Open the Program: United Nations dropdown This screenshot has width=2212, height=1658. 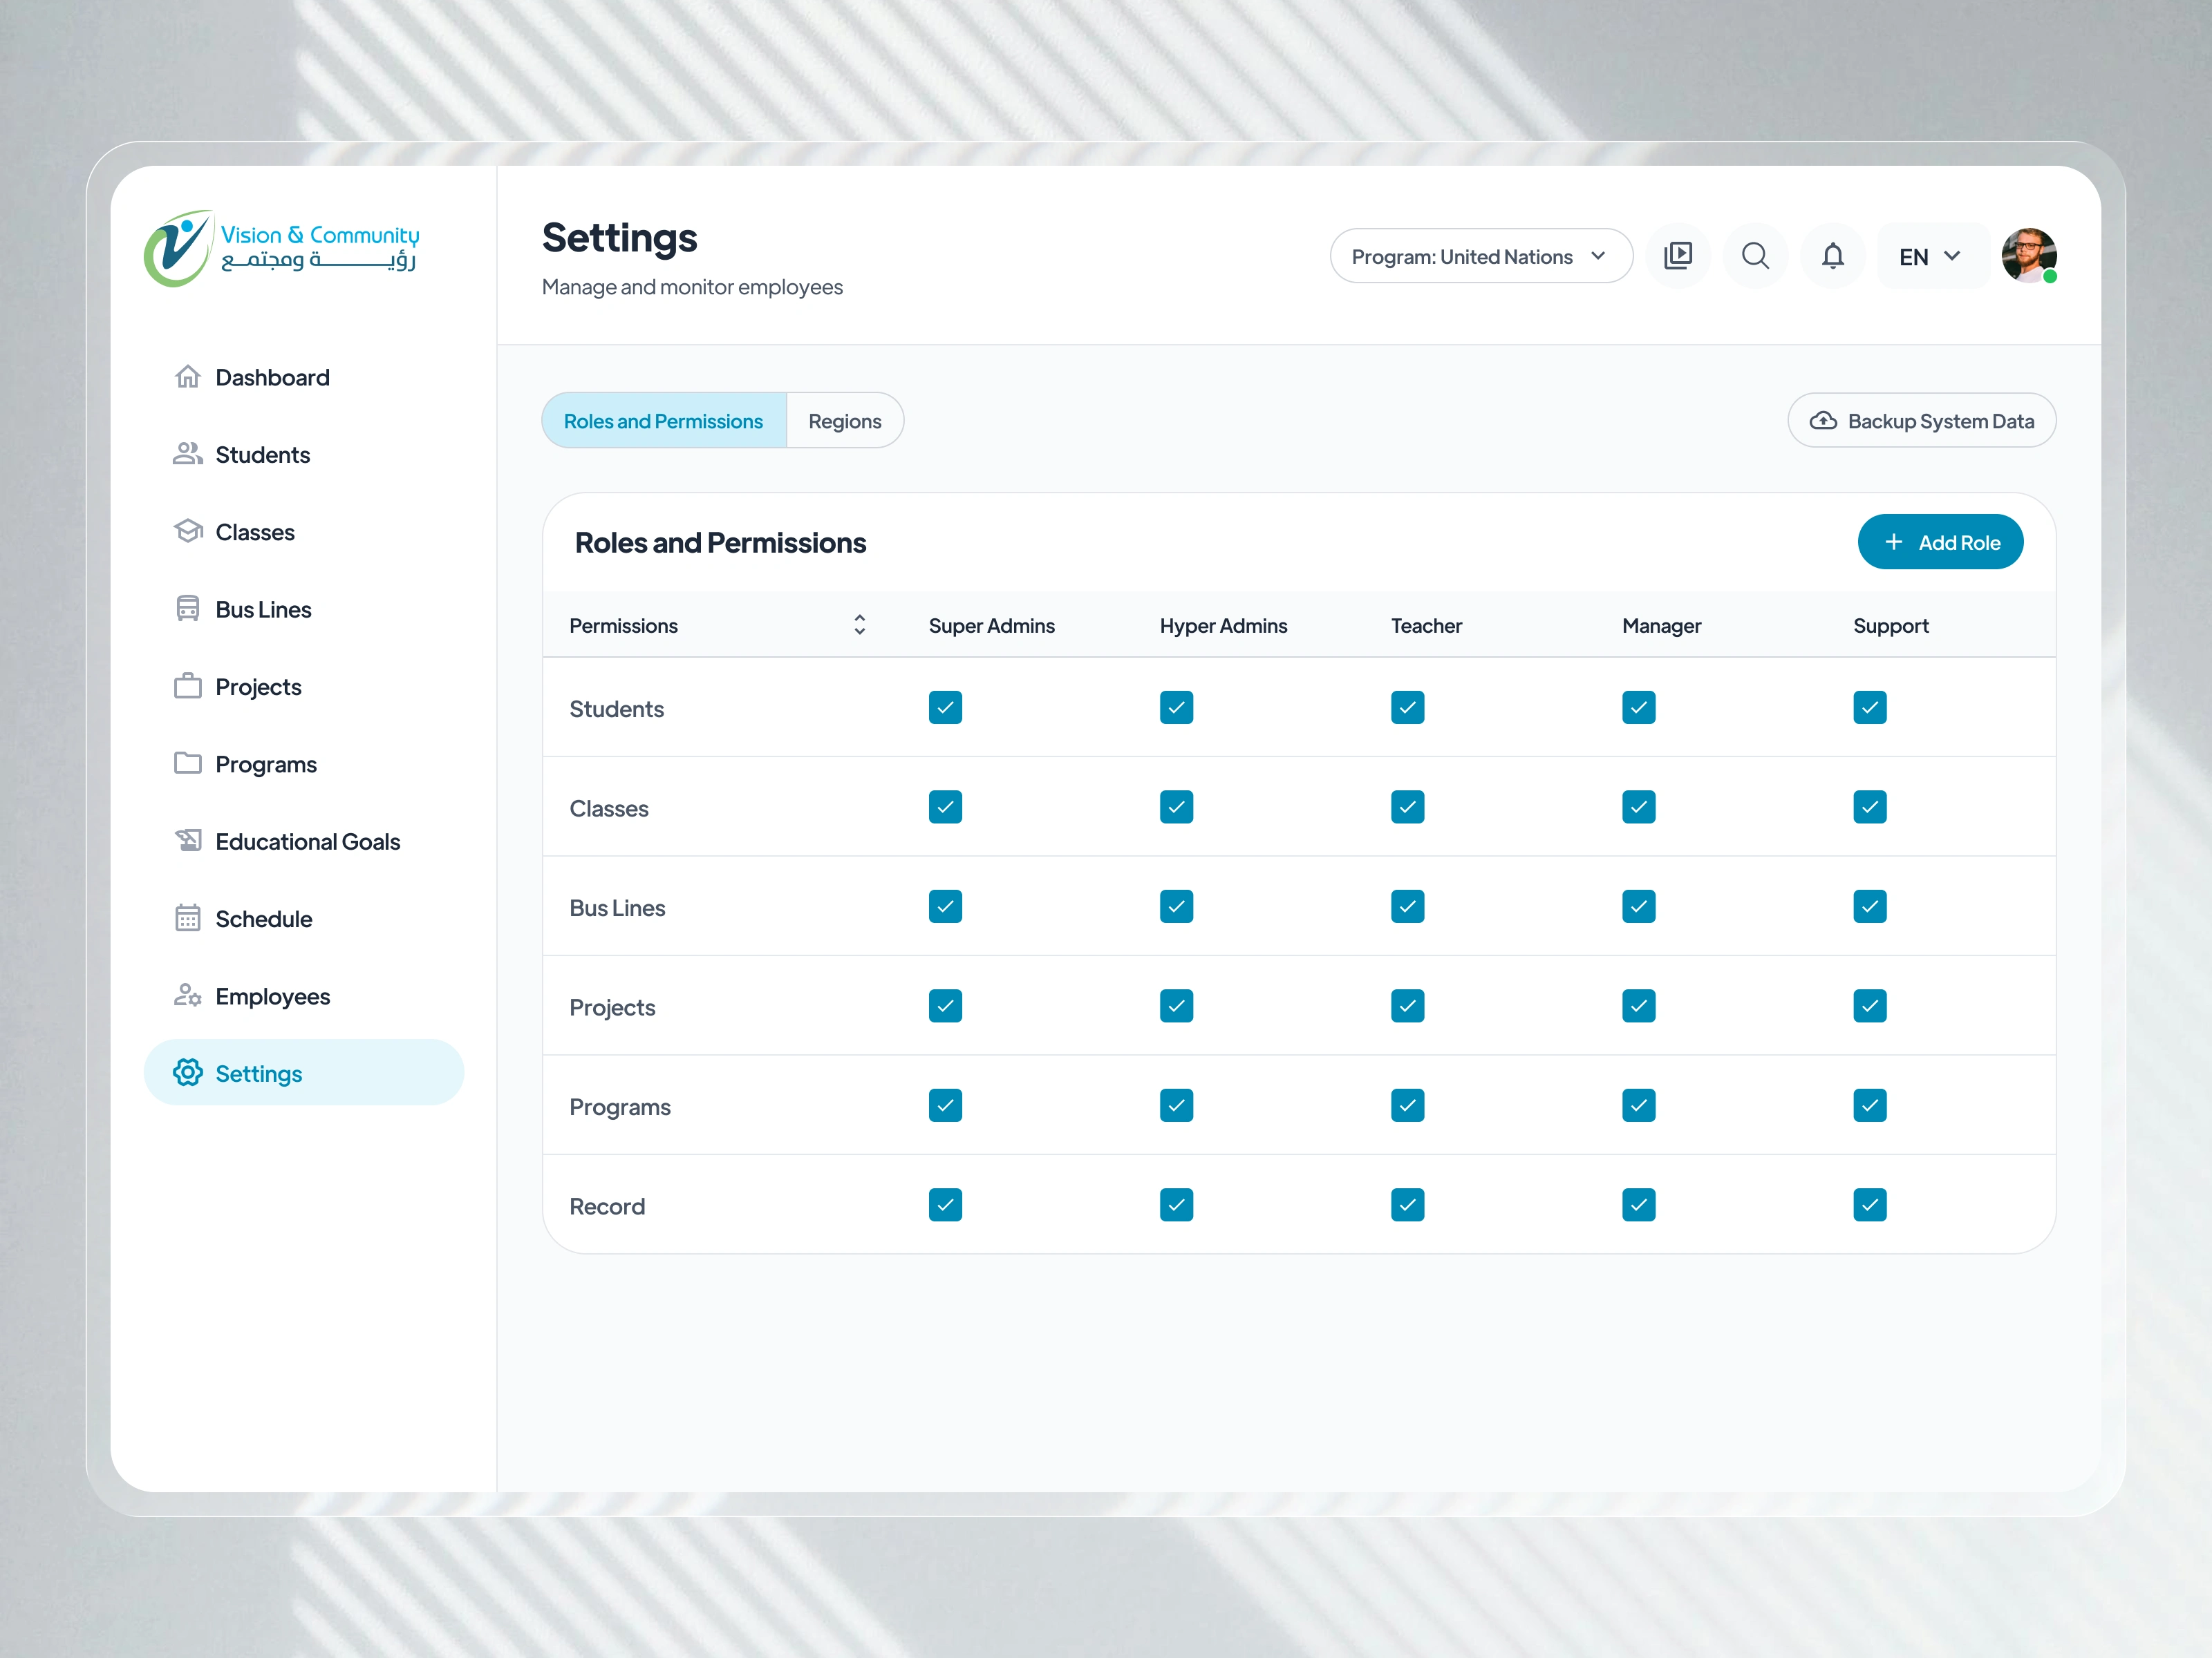[1480, 256]
